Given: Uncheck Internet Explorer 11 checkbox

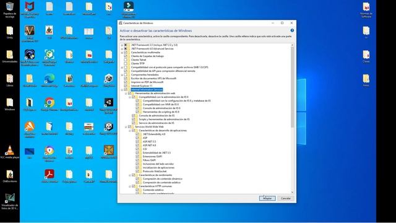Looking at the screenshot, I should (126, 85).
